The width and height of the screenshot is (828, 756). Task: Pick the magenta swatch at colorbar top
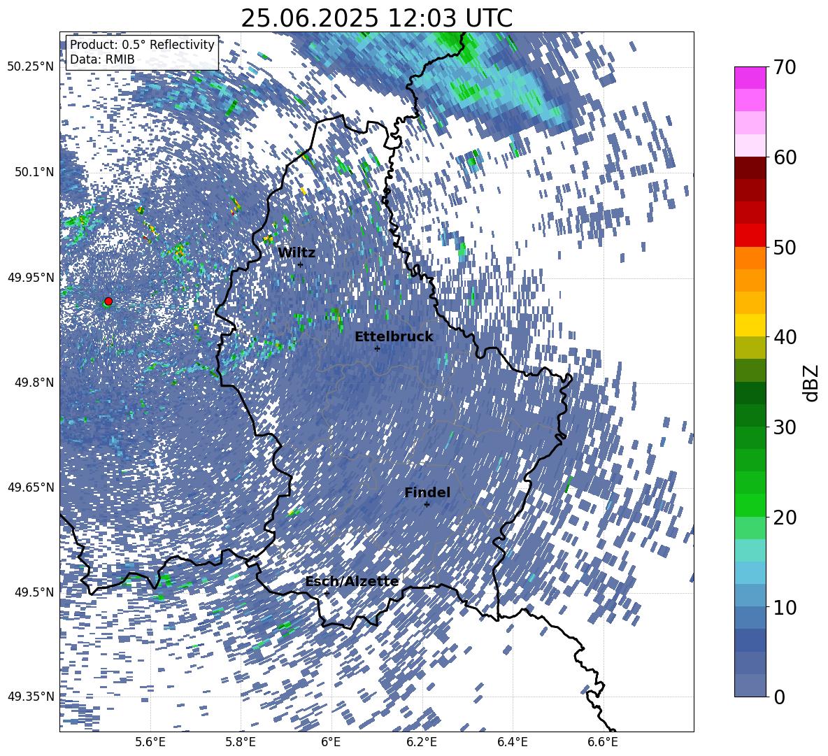pyautogui.click(x=750, y=78)
